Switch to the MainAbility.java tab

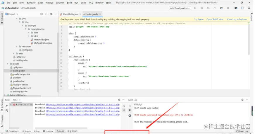[70, 14]
